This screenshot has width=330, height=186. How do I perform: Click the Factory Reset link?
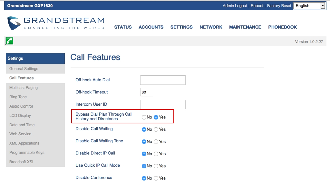[279, 6]
